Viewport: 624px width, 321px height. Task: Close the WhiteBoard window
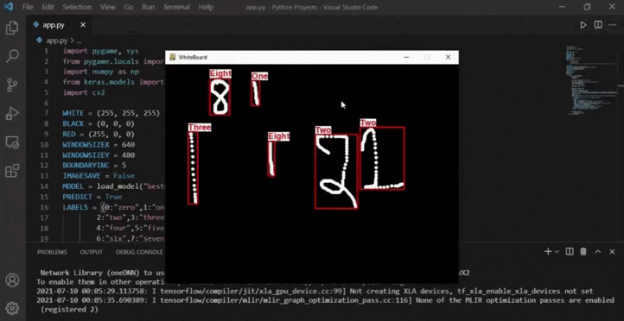448,57
